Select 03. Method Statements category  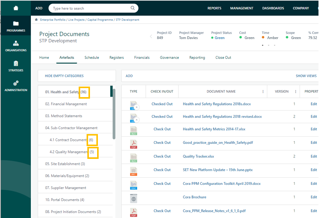point(75,116)
